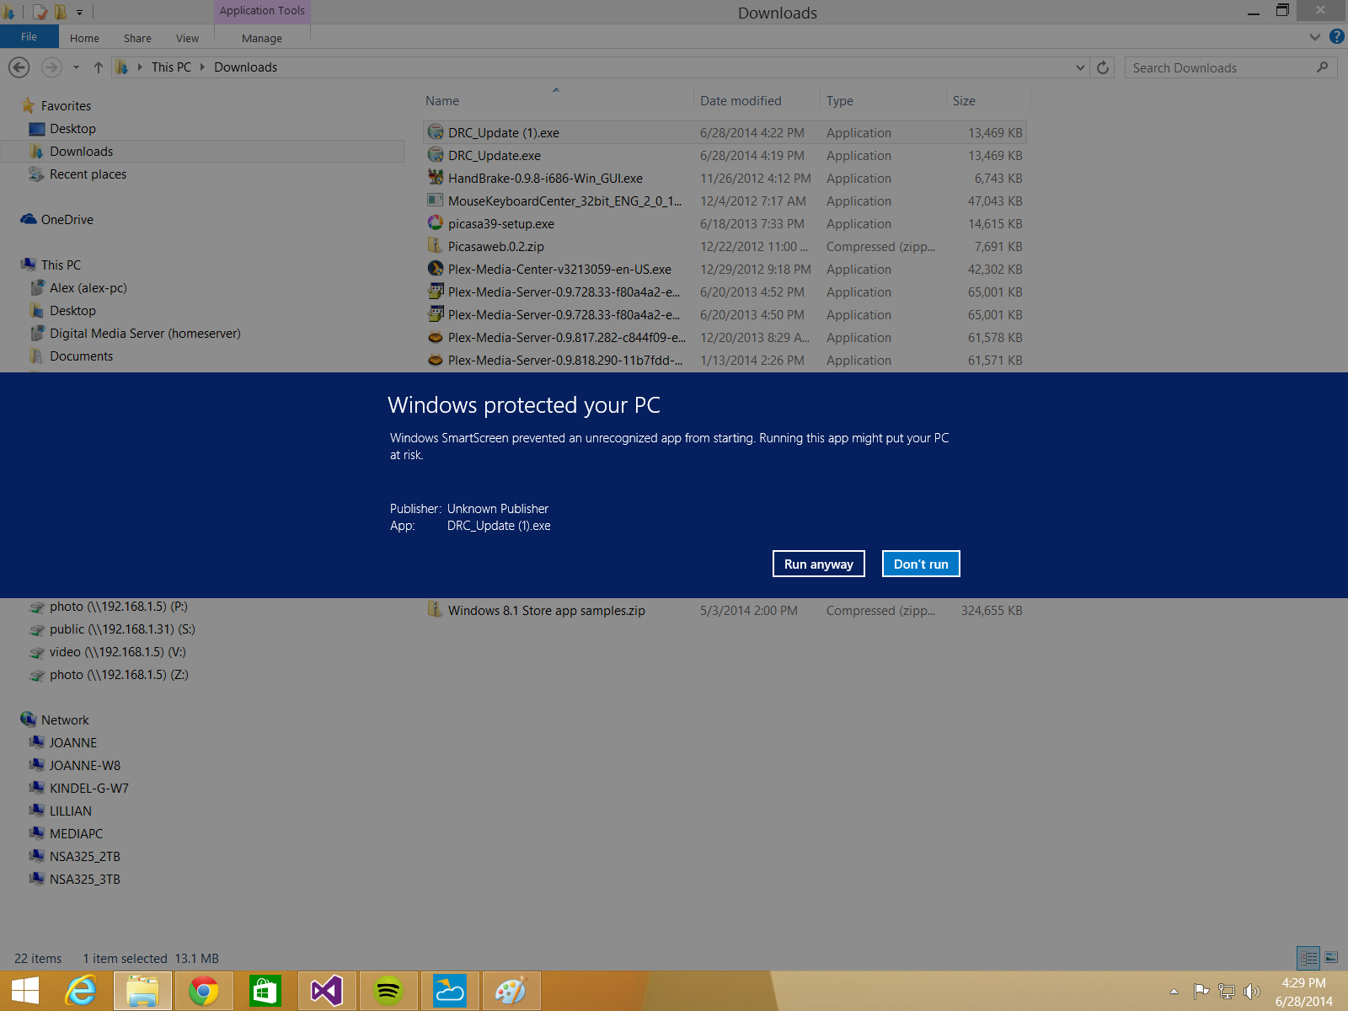Click Downloads in the address breadcrumb

(245, 67)
